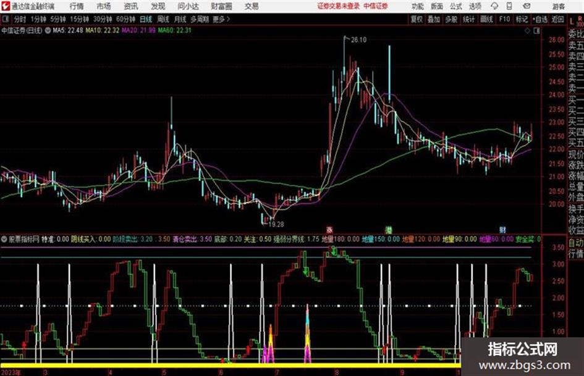
Task: Open the 股票指标网 sub-indicator dropdown arrow
Action: coord(4,239)
